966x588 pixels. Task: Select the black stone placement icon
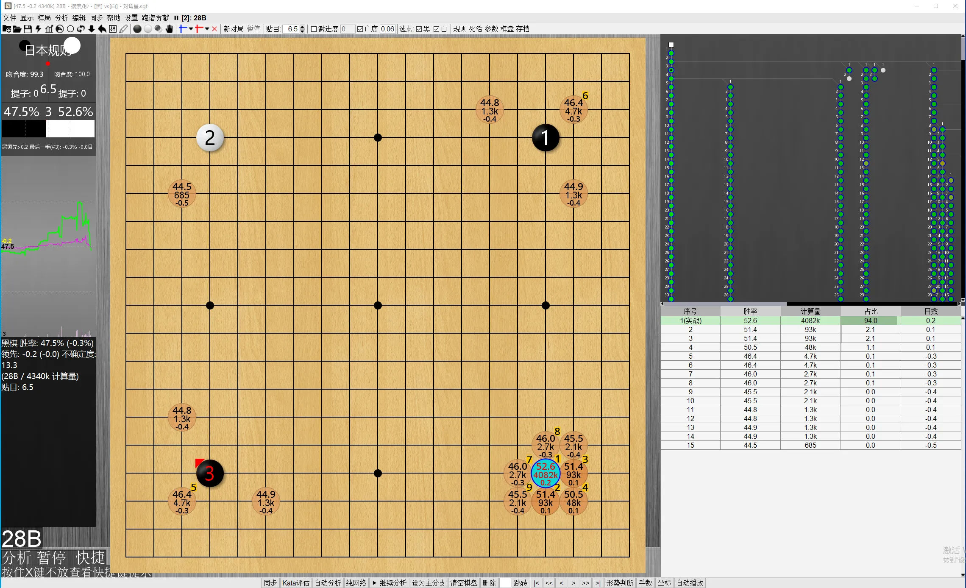(x=137, y=29)
